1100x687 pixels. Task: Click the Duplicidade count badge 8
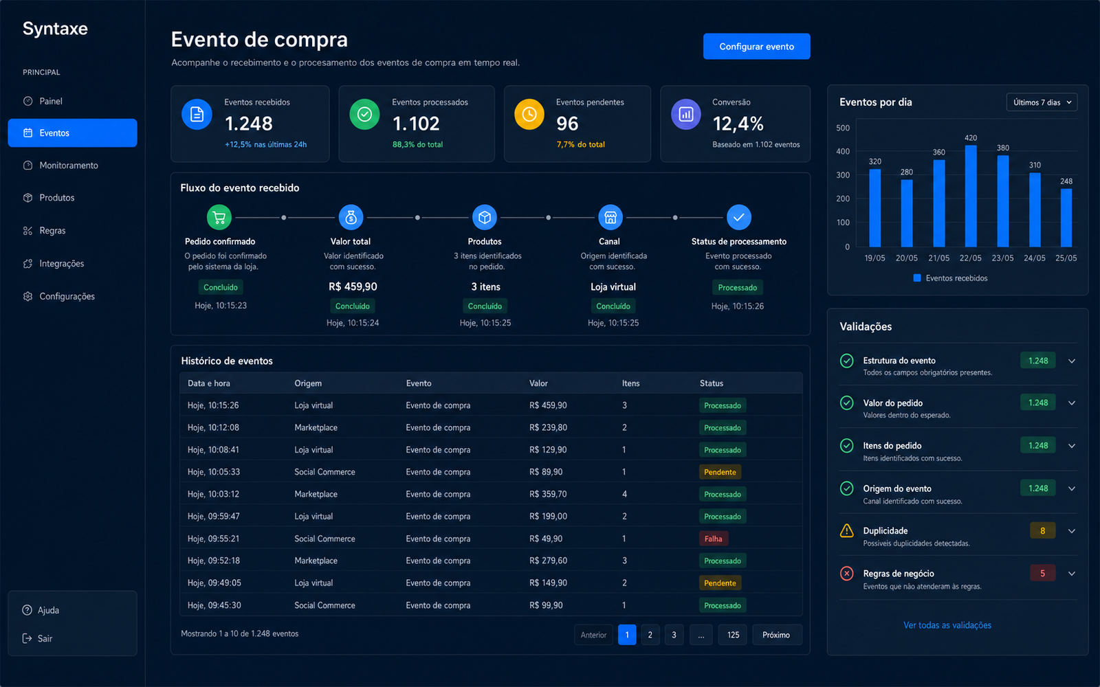point(1042,531)
